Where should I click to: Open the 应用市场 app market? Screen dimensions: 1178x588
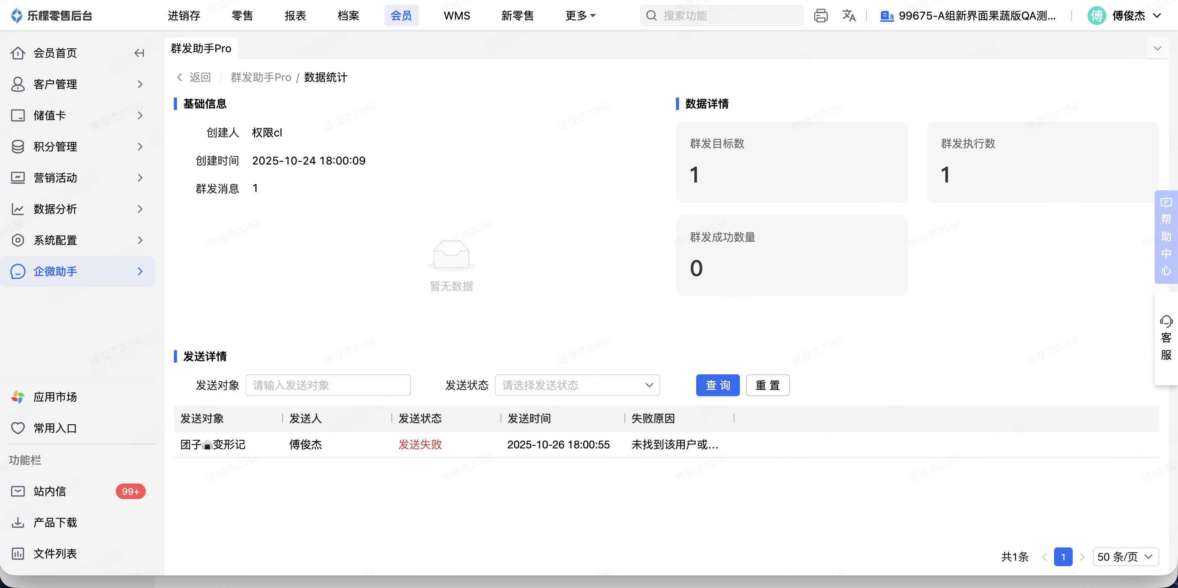(x=55, y=397)
